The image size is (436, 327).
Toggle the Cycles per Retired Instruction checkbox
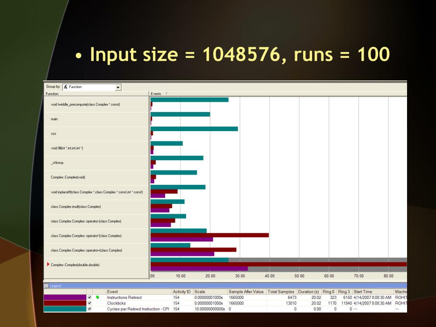(89, 309)
